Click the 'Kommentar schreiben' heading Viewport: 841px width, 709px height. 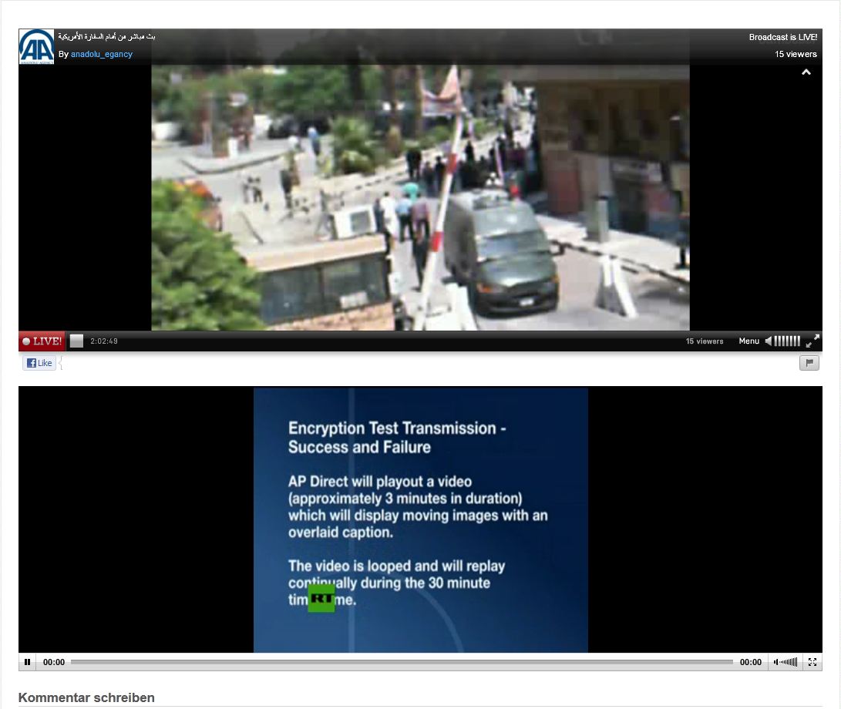tap(86, 697)
